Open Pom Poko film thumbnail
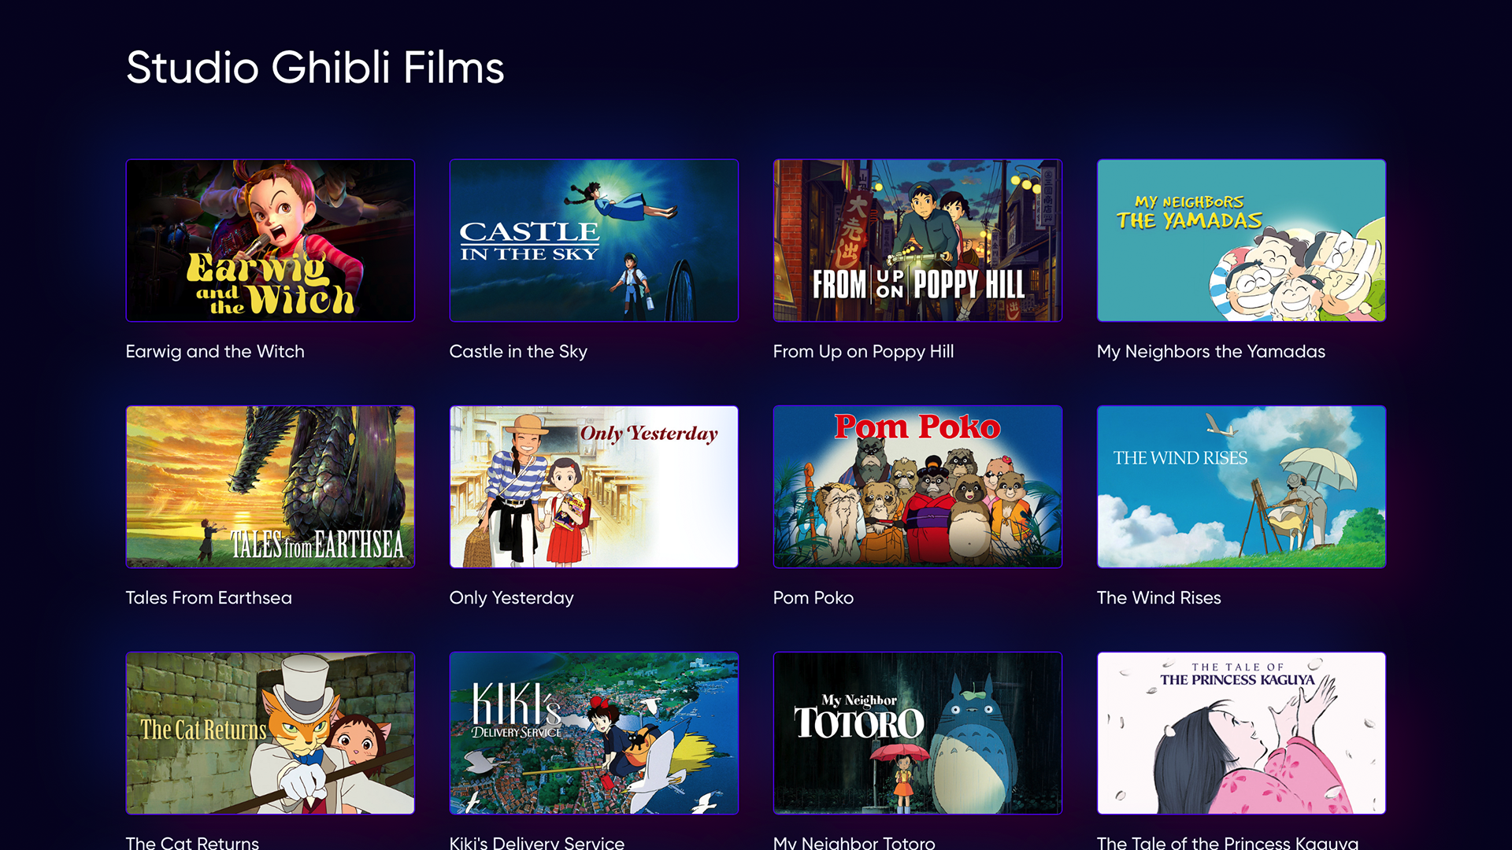The image size is (1512, 850). [918, 486]
